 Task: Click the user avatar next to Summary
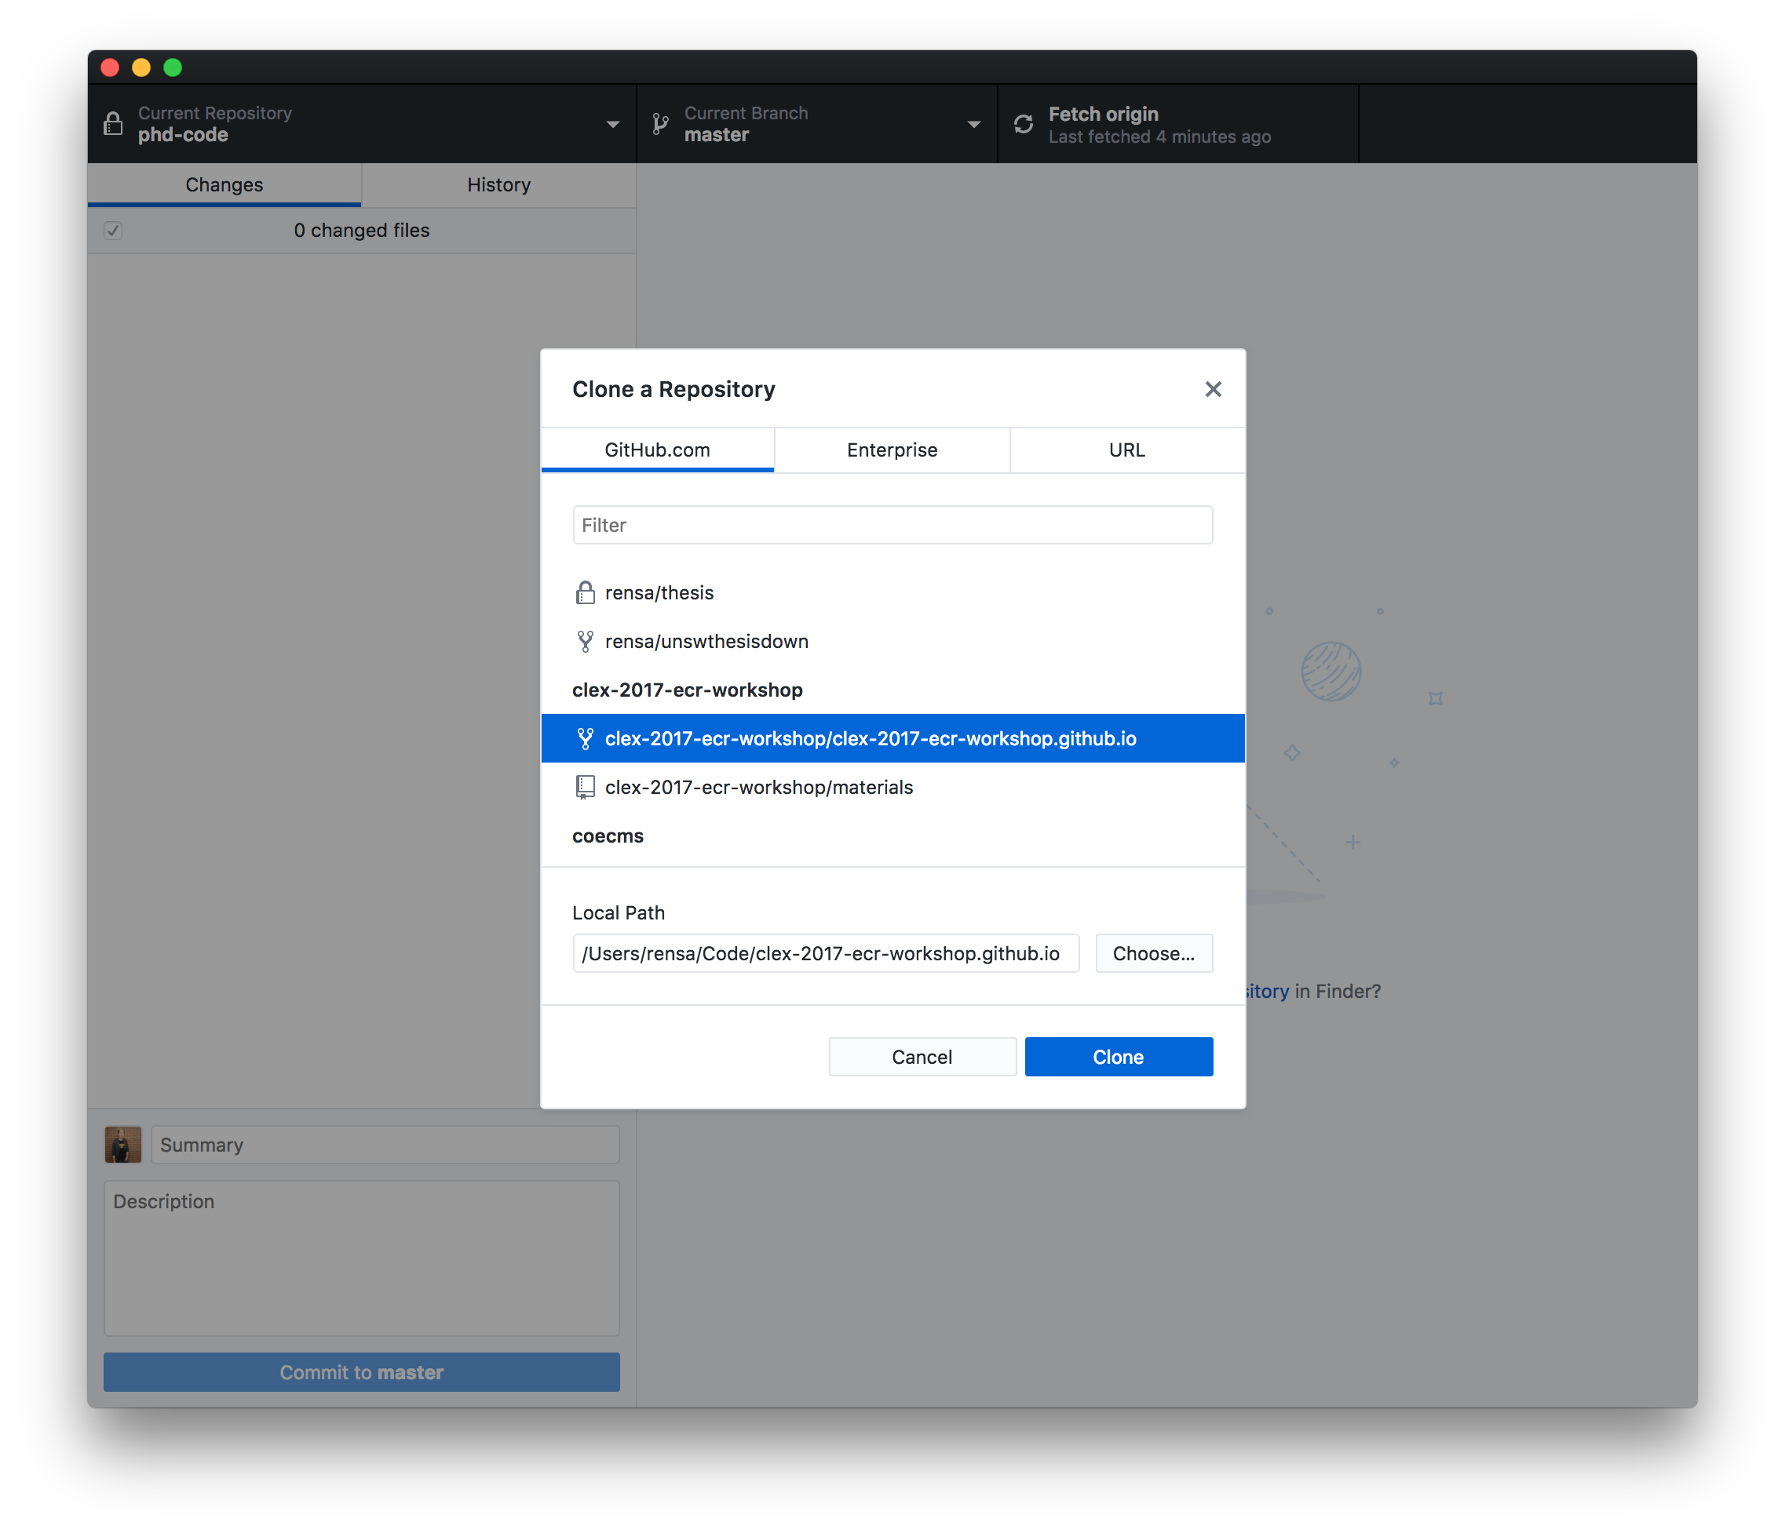click(x=123, y=1145)
